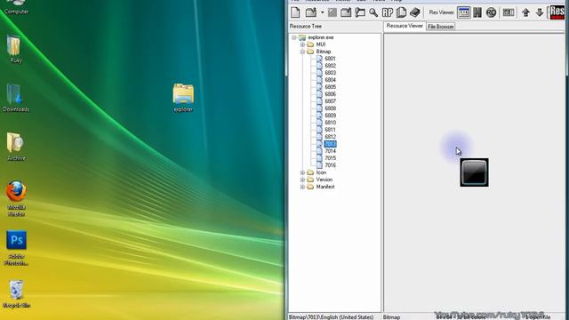Click the down arrow toolbar icon
The image size is (569, 320).
click(x=540, y=12)
